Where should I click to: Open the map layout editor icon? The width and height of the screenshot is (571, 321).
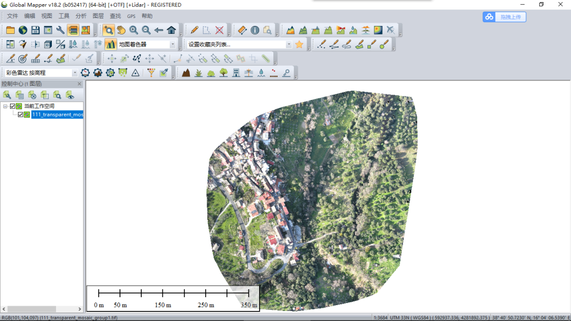[x=86, y=30]
